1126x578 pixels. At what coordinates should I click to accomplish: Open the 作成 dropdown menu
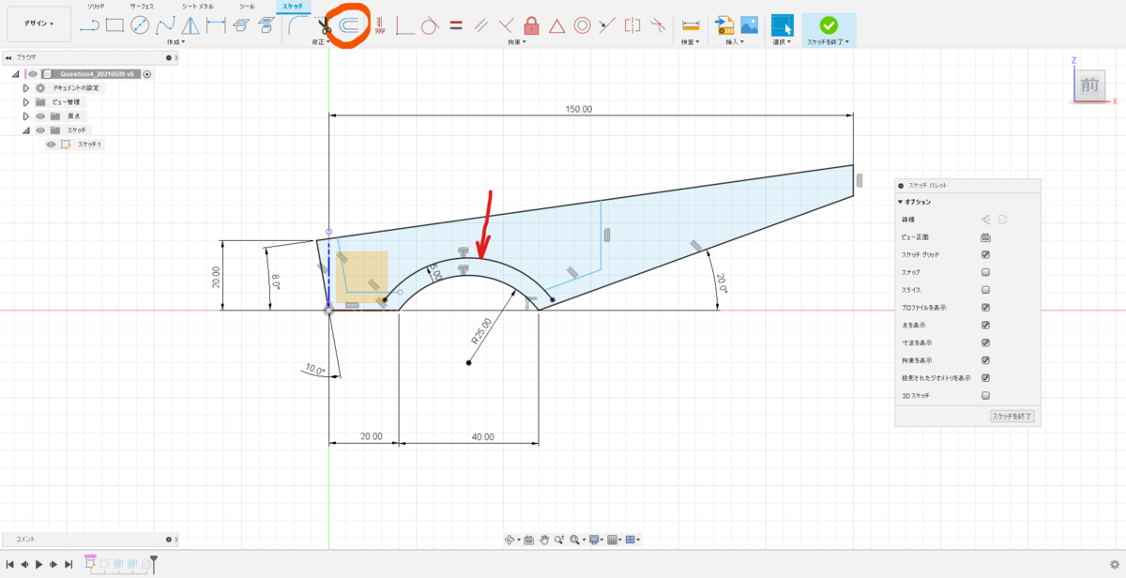(175, 42)
